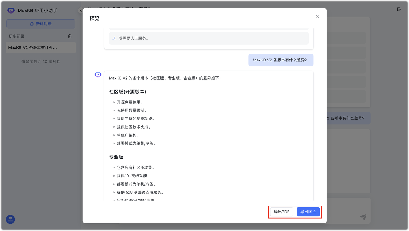Delete history with the trash icon
The image size is (409, 231).
(x=70, y=36)
